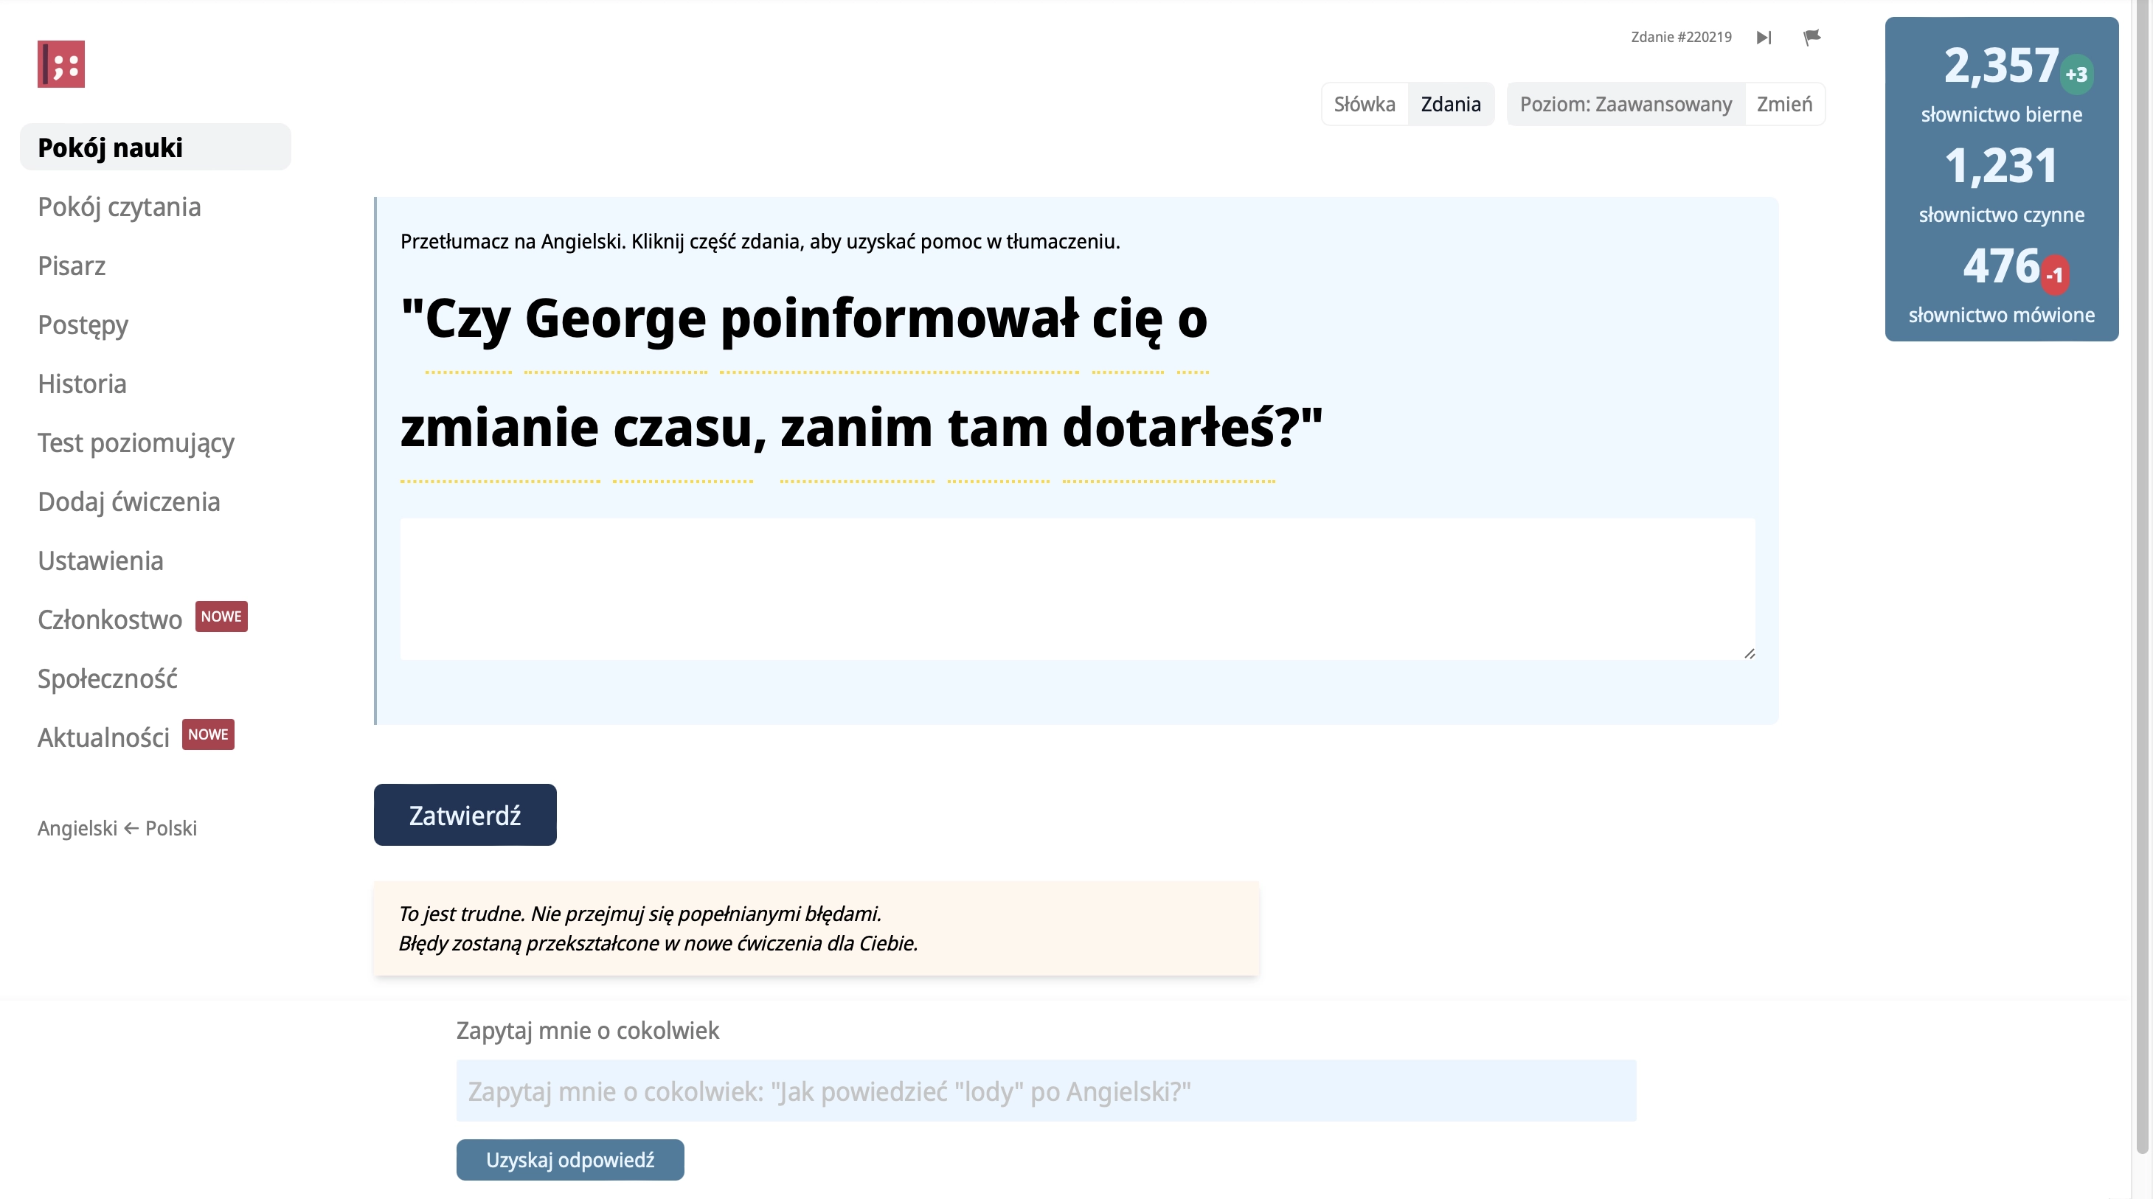Screen dimensions: 2153x1199
Task: Click the -1 spoken vocabulary badge
Action: [2054, 275]
